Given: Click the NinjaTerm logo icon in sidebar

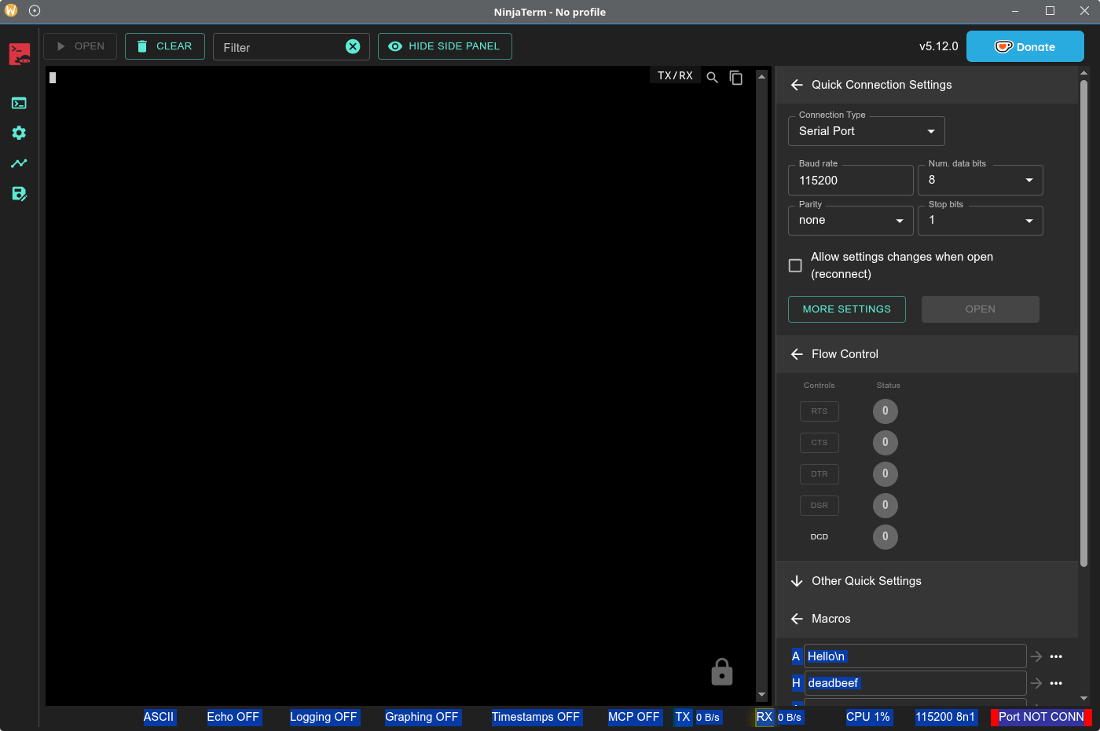Looking at the screenshot, I should pos(20,54).
